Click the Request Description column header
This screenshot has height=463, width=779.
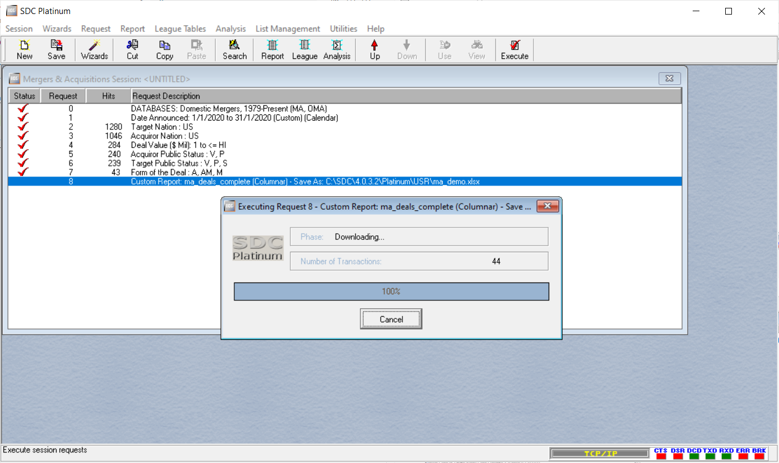406,96
